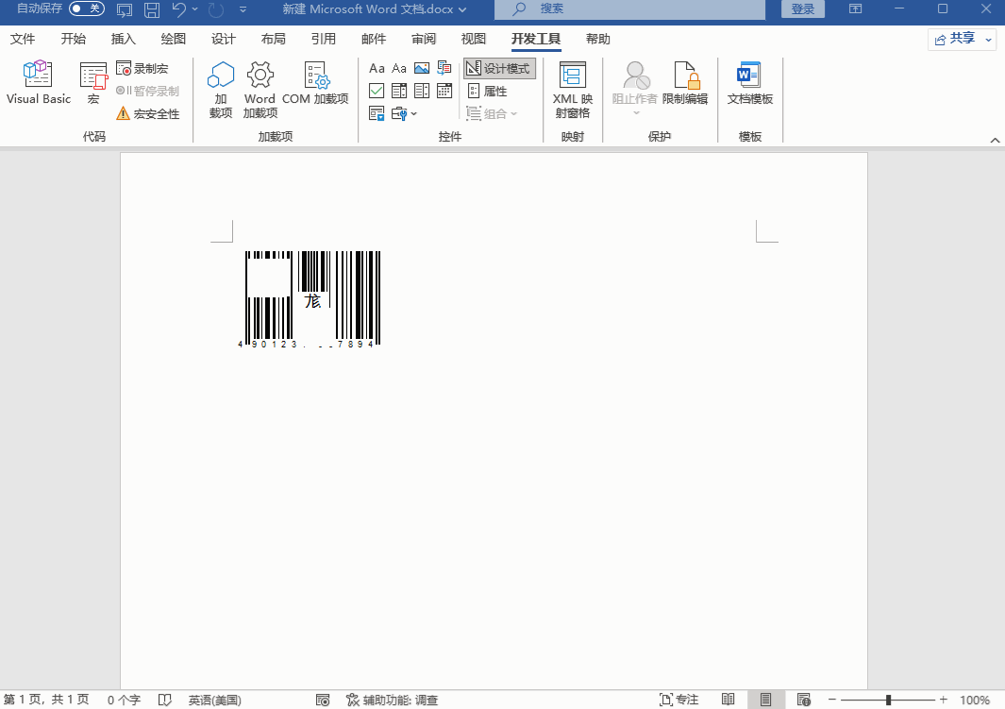This screenshot has width=1005, height=709.
Task: Insert a Rich Text content control
Action: [x=377, y=68]
